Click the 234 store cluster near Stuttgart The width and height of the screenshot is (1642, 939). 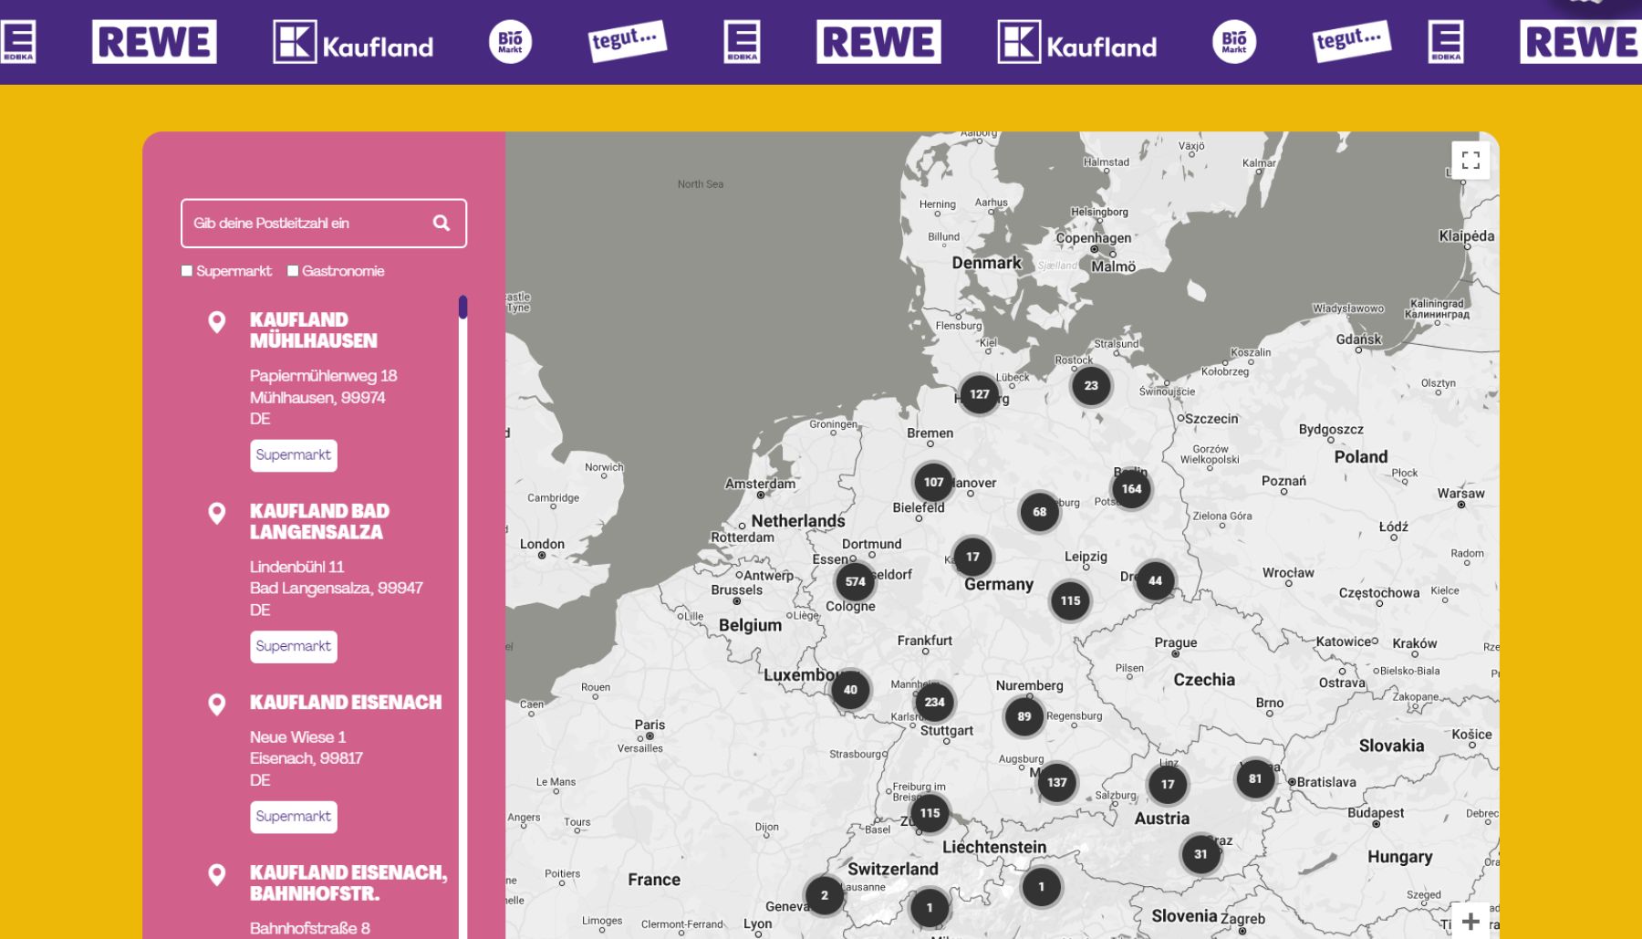point(934,702)
